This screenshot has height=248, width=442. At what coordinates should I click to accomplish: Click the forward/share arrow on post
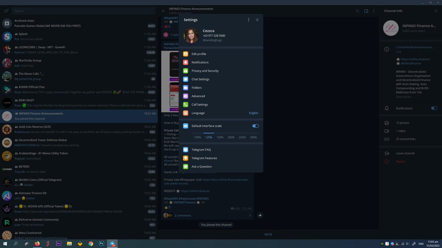260,216
